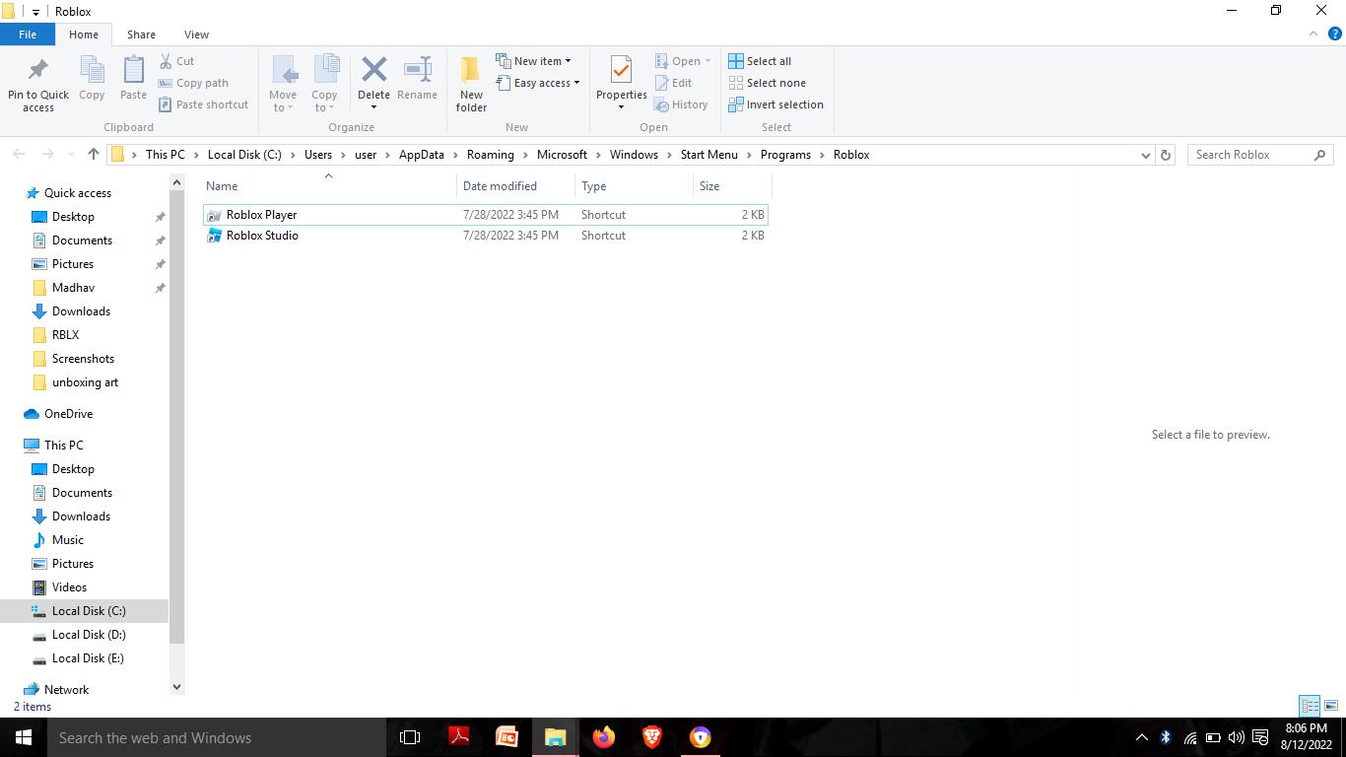
Task: Switch to the Home ribbon tab
Action: point(84,34)
